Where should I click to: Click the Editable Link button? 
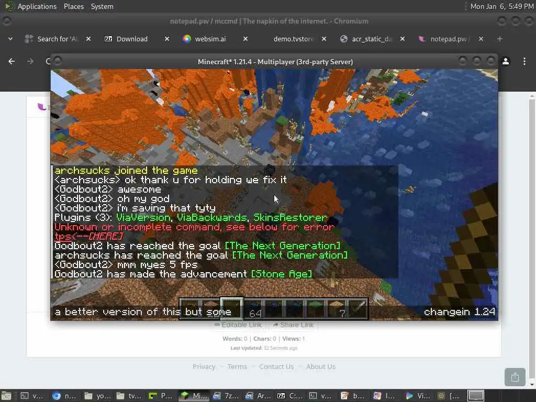(238, 325)
